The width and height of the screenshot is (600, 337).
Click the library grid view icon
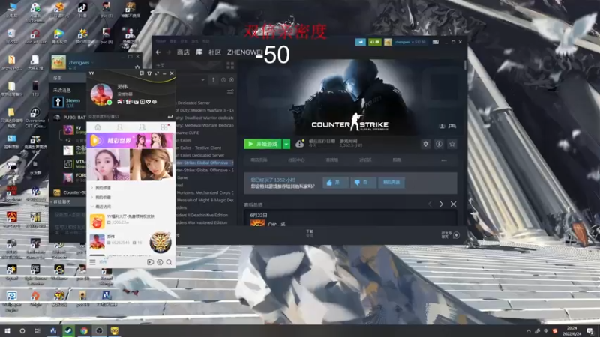[230, 65]
